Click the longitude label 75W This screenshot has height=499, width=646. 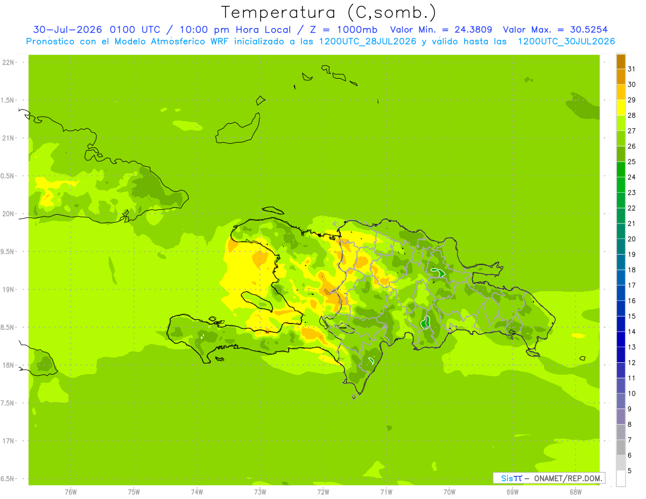coord(134,492)
